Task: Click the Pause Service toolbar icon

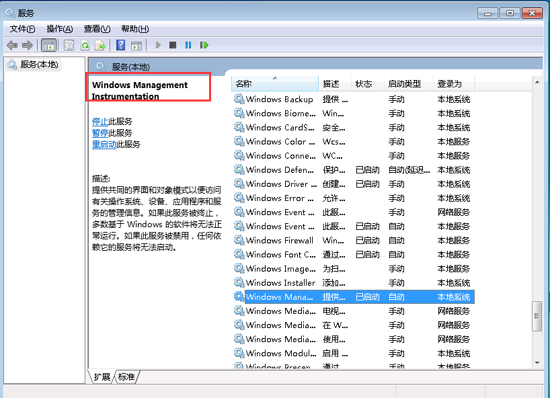Action: coord(188,45)
